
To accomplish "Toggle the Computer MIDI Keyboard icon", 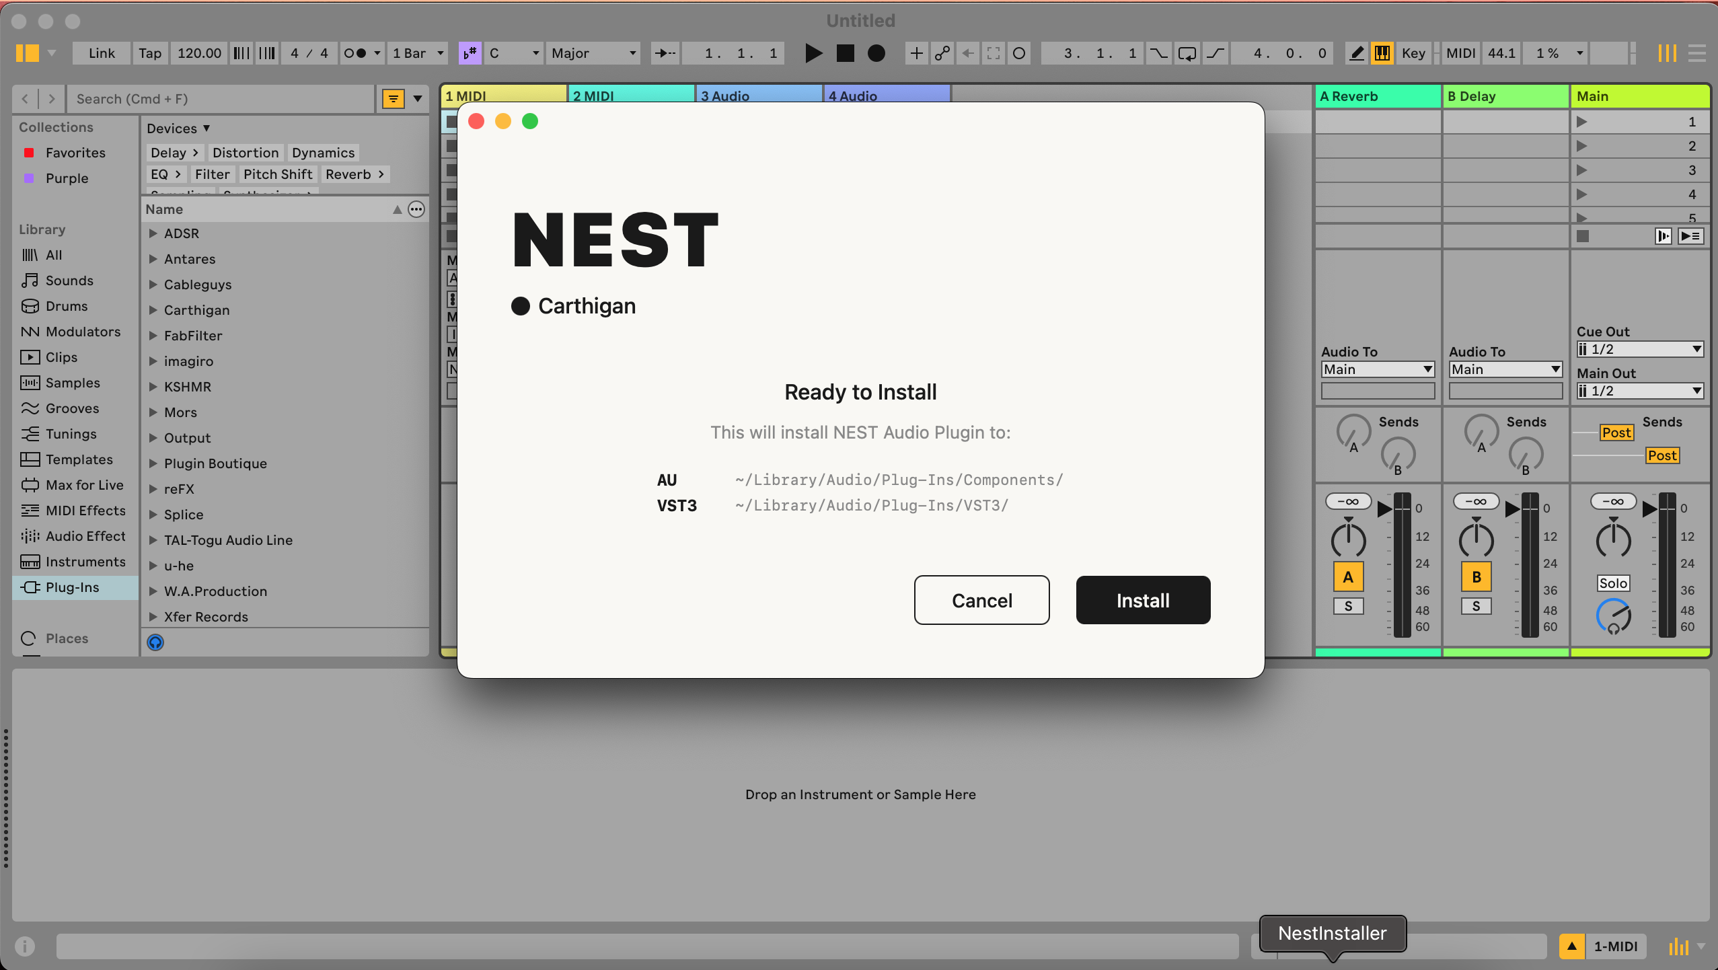I will (1382, 53).
